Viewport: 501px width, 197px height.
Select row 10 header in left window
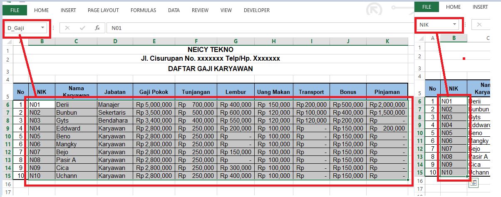tap(7, 136)
